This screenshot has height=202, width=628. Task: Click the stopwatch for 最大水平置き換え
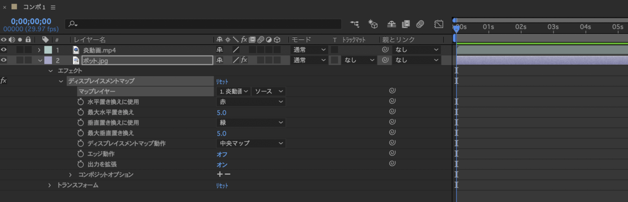(81, 112)
